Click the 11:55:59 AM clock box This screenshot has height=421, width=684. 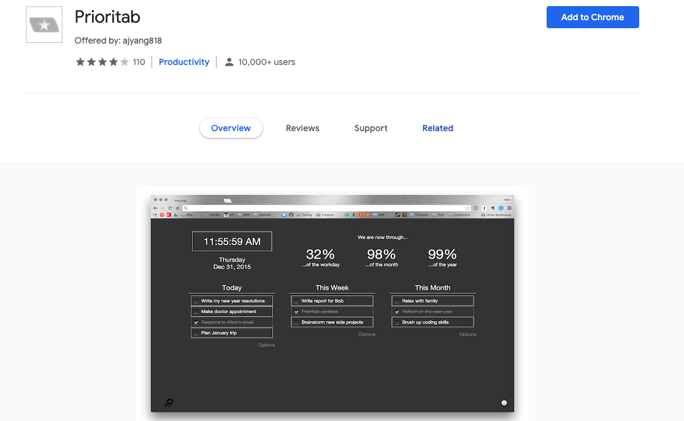(x=232, y=241)
